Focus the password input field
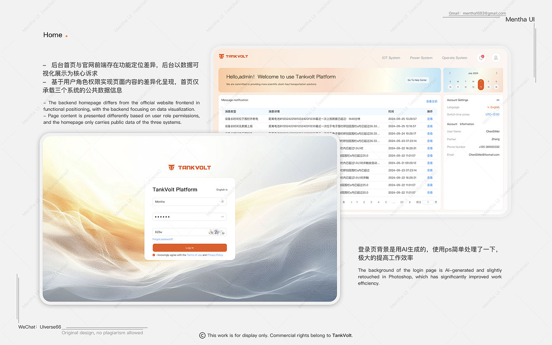The width and height of the screenshot is (552, 345). pos(190,216)
